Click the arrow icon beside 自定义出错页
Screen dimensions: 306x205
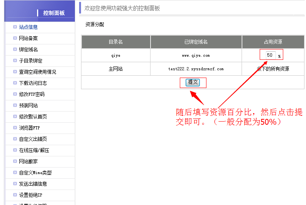coord(15,139)
